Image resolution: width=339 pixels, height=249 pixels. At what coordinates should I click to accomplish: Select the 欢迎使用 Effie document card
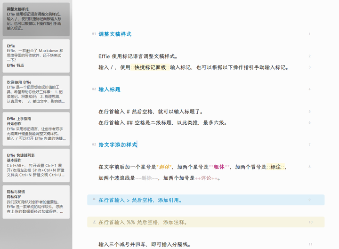36,92
